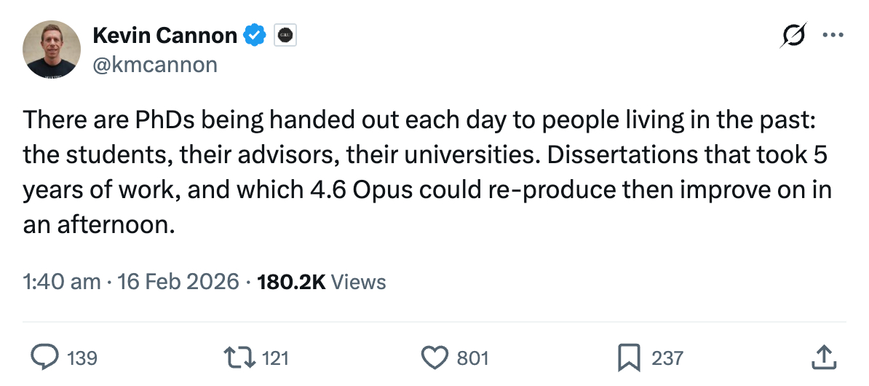The image size is (869, 386).
Task: Click the 139 replies count
Action: click(x=82, y=358)
